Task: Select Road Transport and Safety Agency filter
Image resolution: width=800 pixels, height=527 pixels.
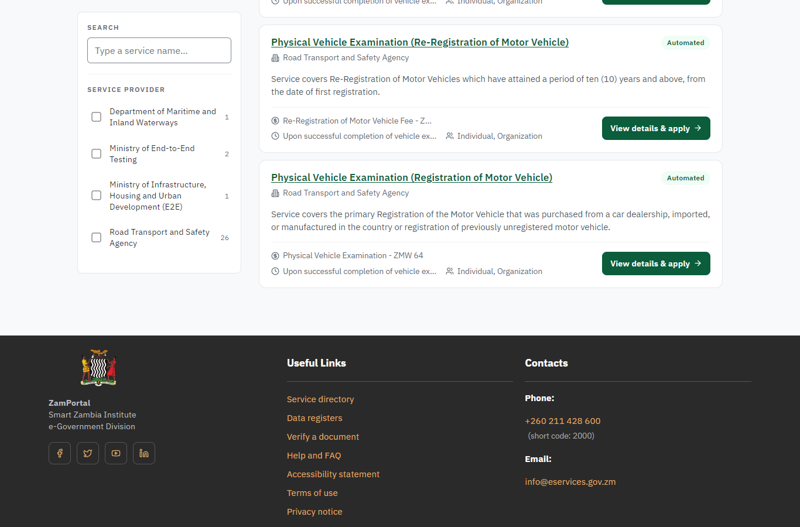Action: click(97, 238)
